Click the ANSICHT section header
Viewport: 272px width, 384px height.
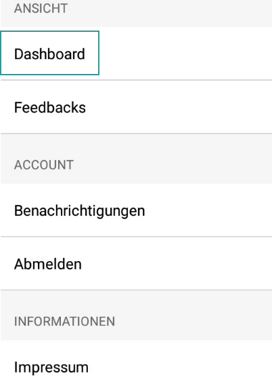coord(41,8)
